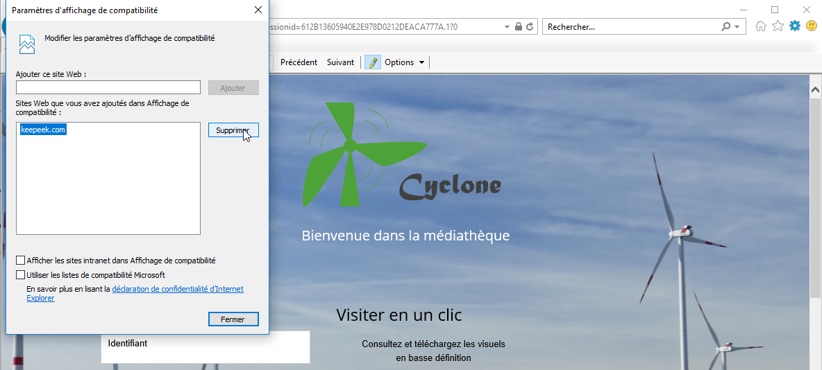Screen dimensions: 822x370
Task: Open the Options dropdown menu
Action: [404, 62]
